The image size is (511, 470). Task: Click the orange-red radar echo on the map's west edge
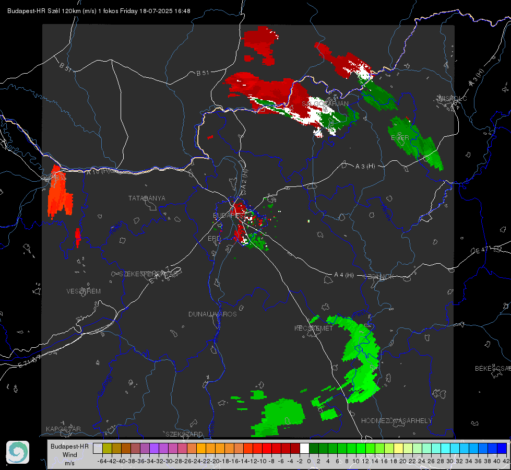pos(58,192)
